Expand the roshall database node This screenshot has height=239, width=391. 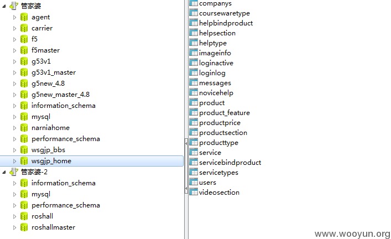pyautogui.click(x=14, y=216)
